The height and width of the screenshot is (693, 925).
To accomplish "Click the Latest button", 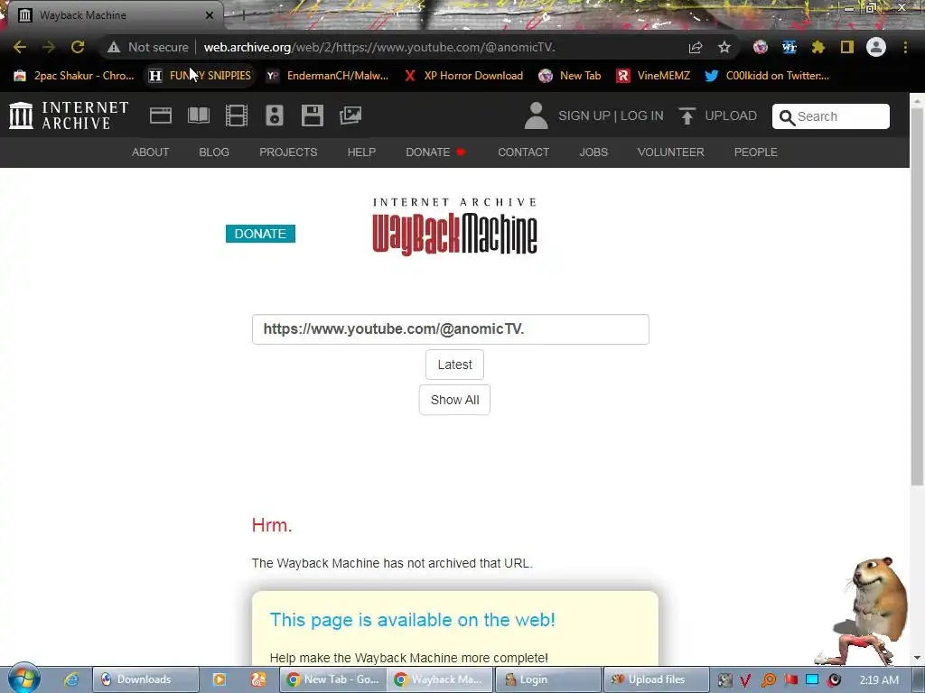I will [x=455, y=365].
